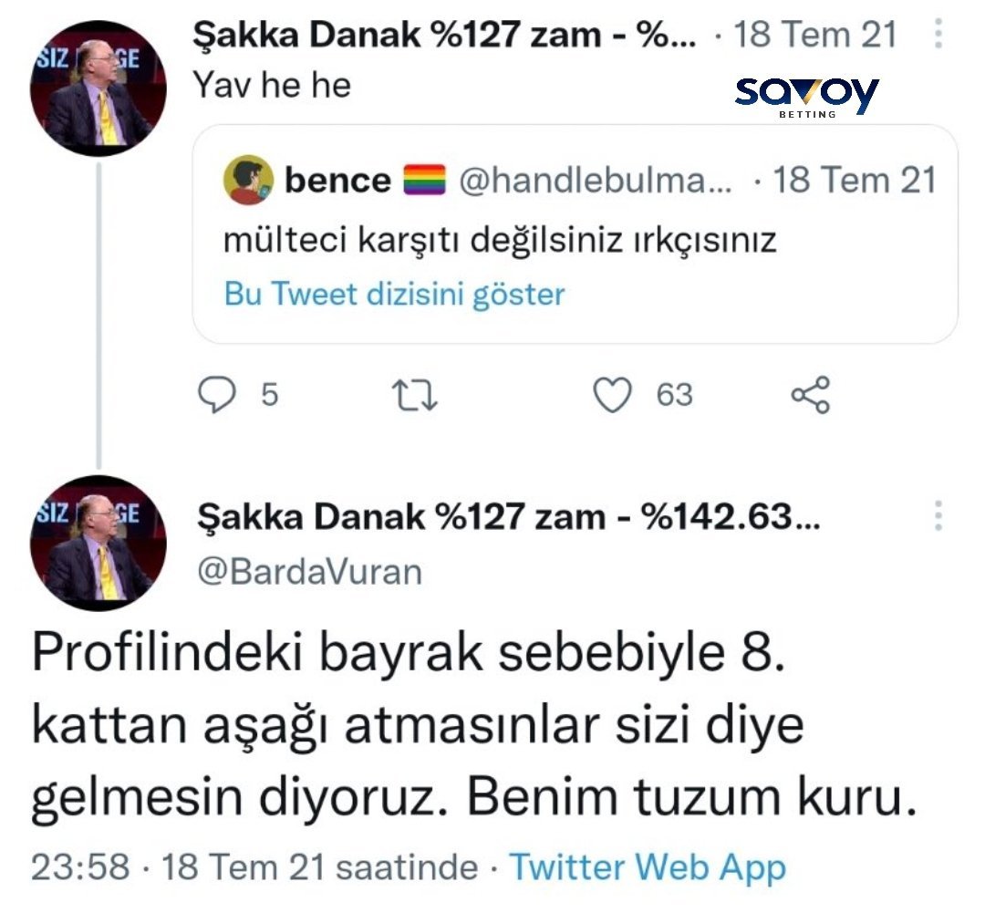Open the quoted tweet text "mülteci karşıtı değilsiniz"
The width and height of the screenshot is (985, 913).
pyautogui.click(x=499, y=241)
